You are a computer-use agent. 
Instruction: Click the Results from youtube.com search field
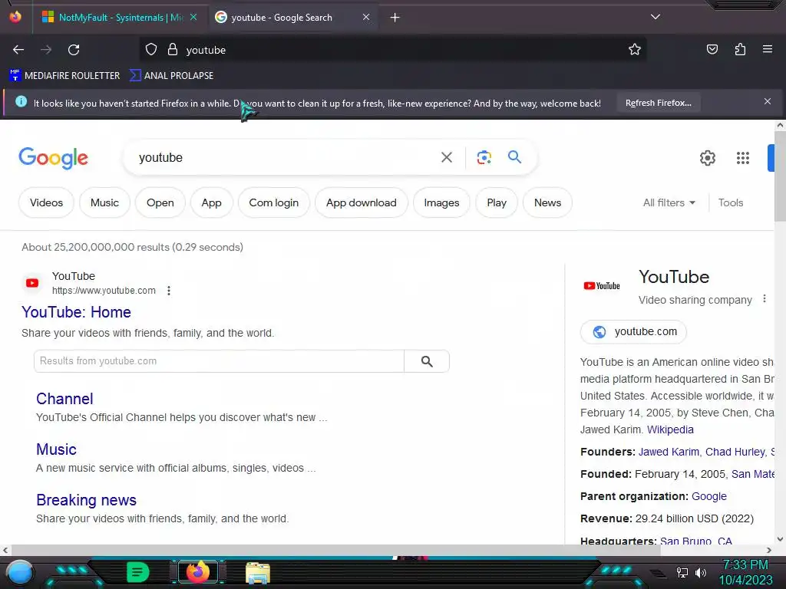tap(219, 361)
